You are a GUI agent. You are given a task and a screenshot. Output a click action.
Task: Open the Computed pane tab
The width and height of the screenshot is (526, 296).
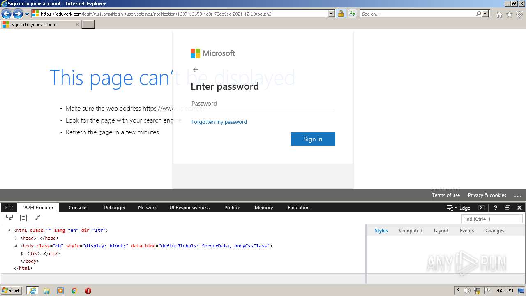click(x=411, y=231)
